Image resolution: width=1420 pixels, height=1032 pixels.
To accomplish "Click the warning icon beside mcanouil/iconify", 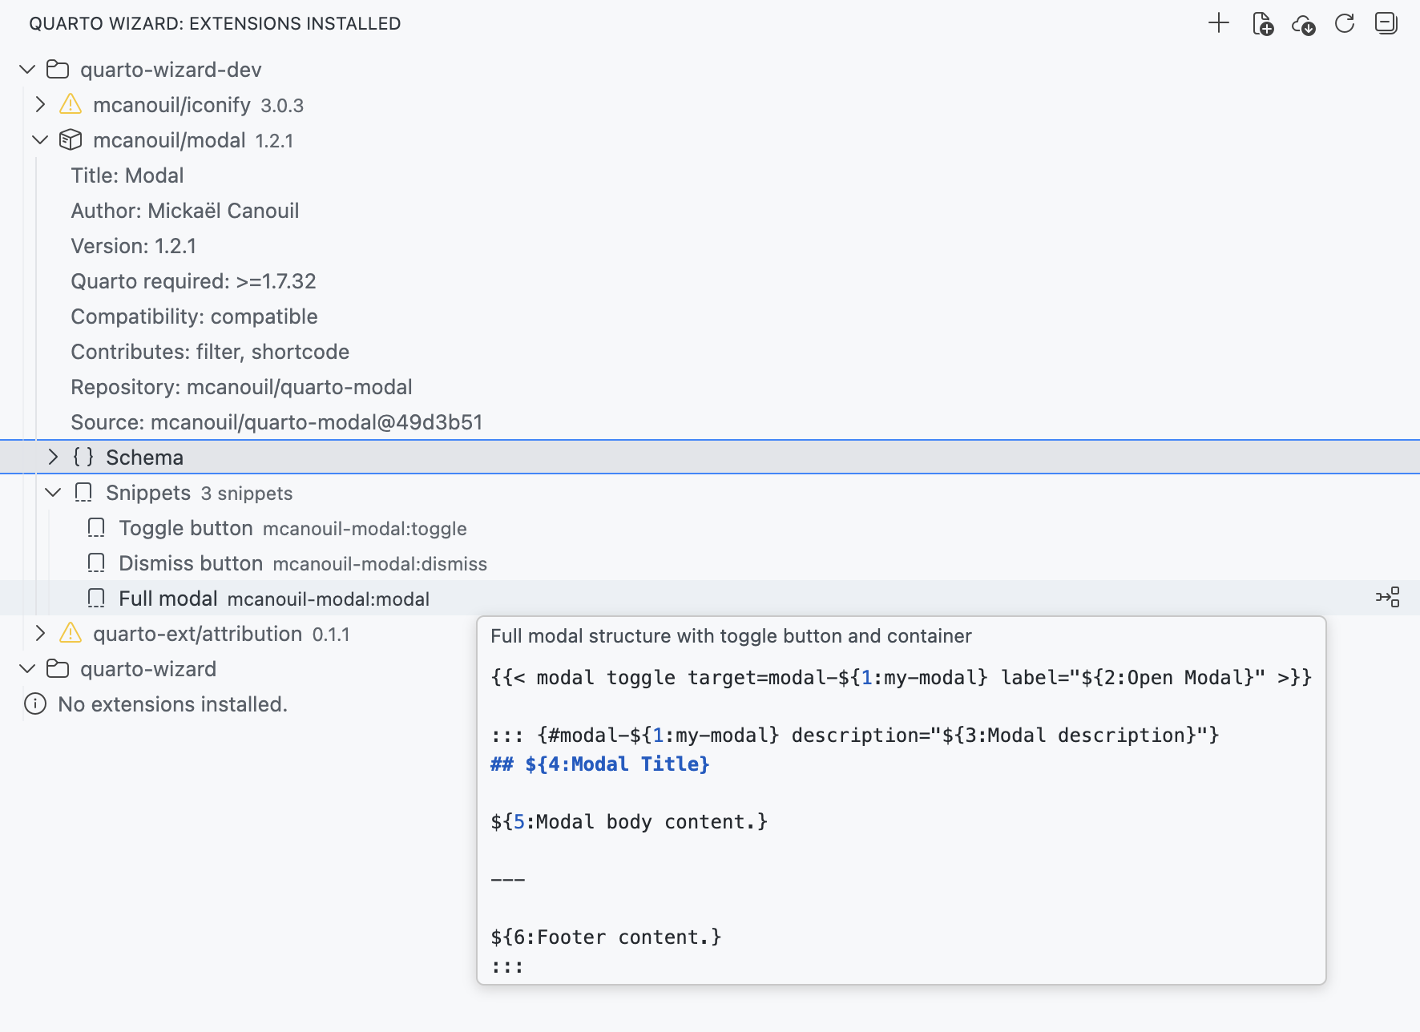I will (x=70, y=104).
